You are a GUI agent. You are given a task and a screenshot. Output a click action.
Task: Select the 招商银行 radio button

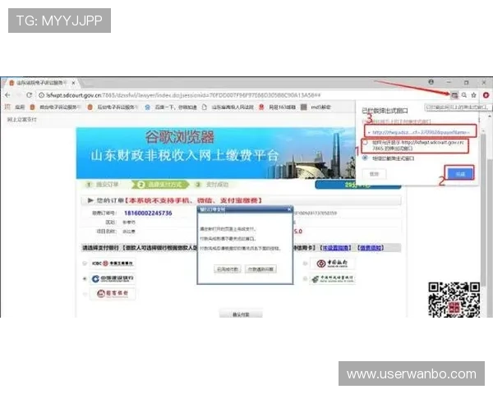click(85, 294)
